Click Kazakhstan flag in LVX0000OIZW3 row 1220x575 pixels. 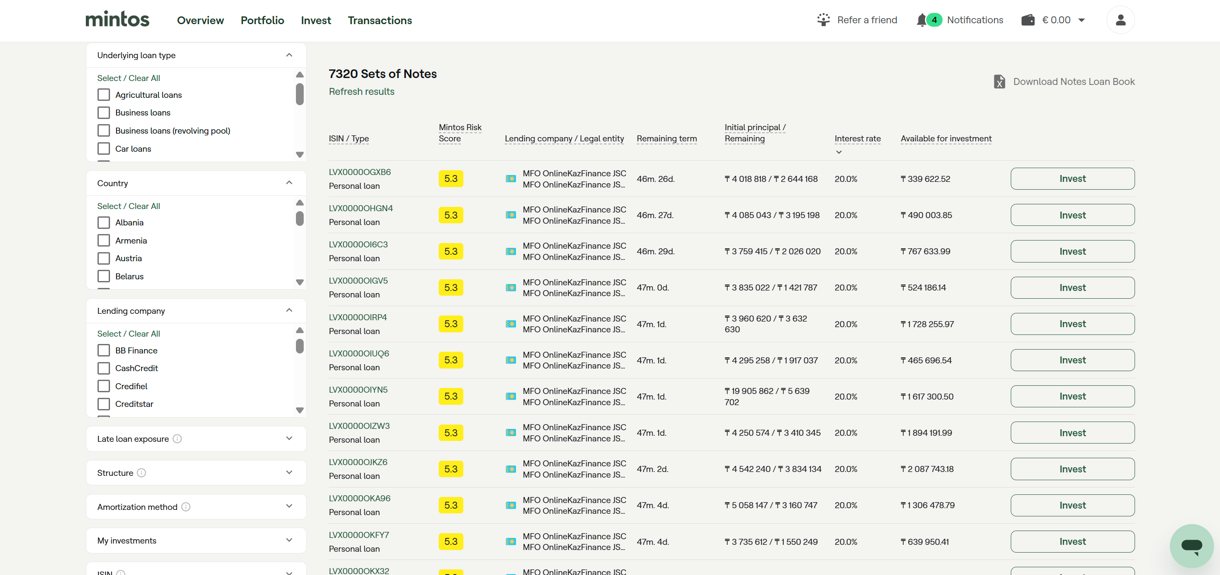[x=510, y=433]
